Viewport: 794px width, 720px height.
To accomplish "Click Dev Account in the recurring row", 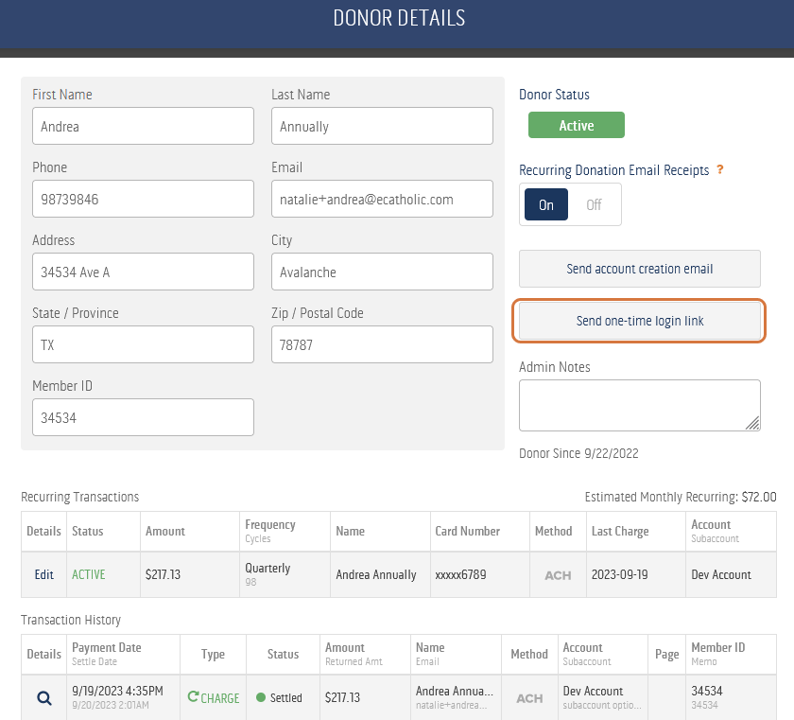I will point(721,574).
